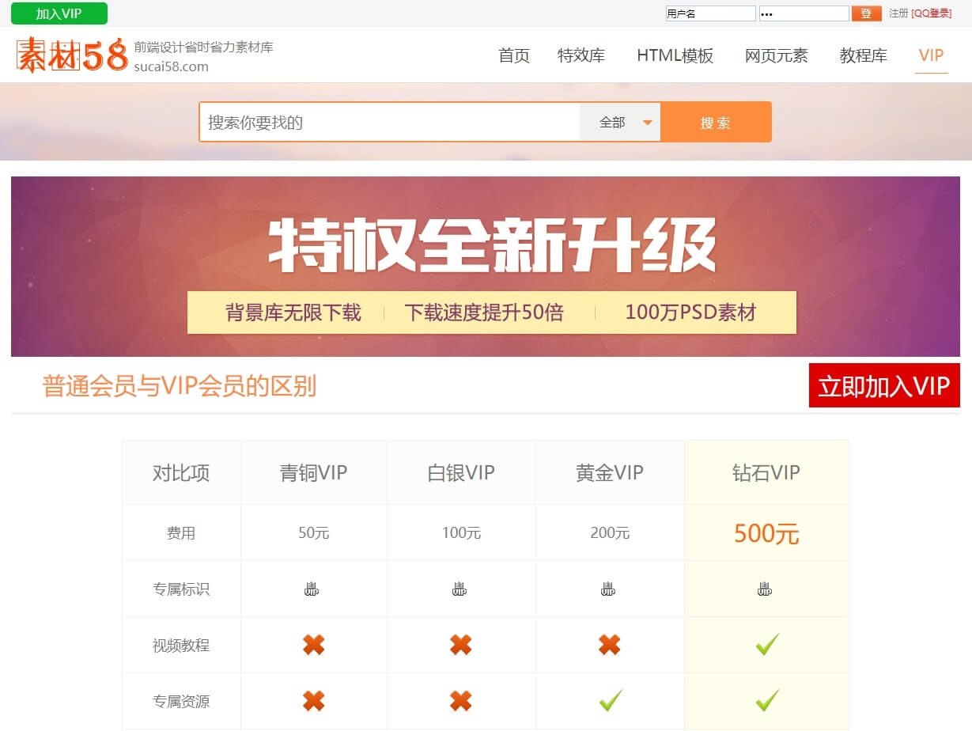
Task: Click the green checkmark for 钻石VIP video tutorials
Action: (766, 644)
